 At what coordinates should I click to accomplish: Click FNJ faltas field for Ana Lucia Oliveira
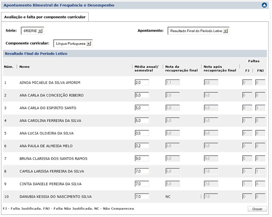(260, 133)
